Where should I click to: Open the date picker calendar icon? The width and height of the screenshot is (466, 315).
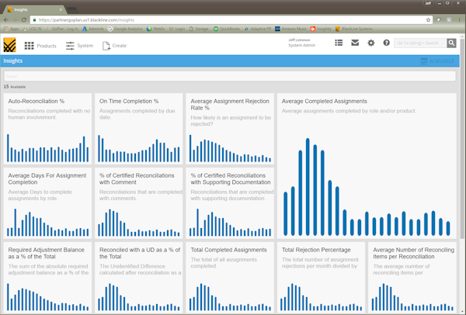(424, 61)
